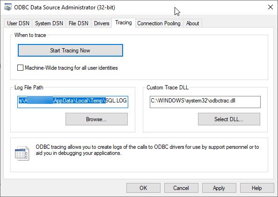This screenshot has width=278, height=197.
Task: Browse for a log file location
Action: click(x=96, y=119)
